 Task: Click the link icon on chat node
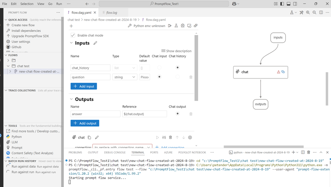[x=283, y=72]
